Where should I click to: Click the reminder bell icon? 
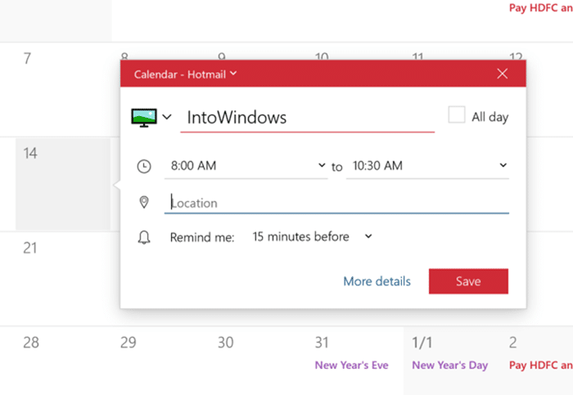144,237
